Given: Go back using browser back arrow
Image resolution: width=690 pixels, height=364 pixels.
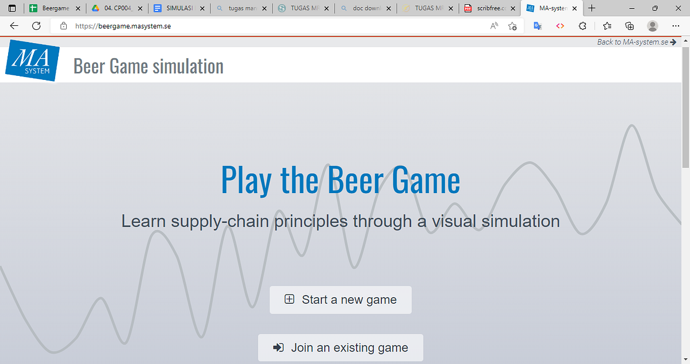Looking at the screenshot, I should (x=14, y=26).
